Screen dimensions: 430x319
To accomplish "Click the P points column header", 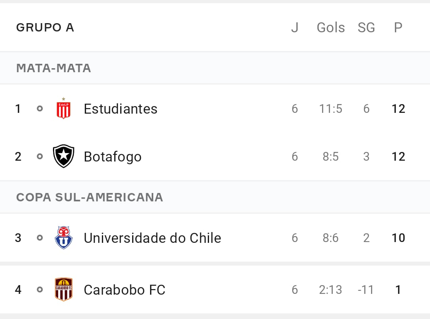I will point(398,28).
